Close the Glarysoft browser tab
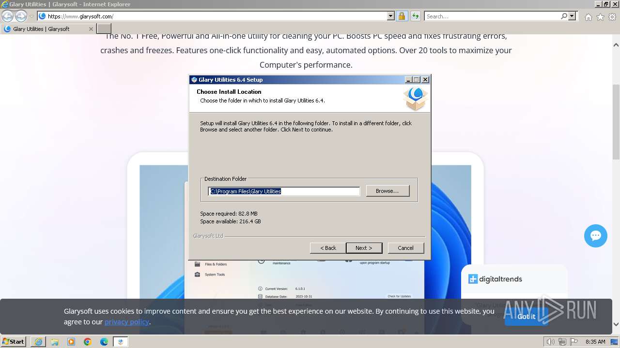This screenshot has height=348, width=620. [x=91, y=29]
